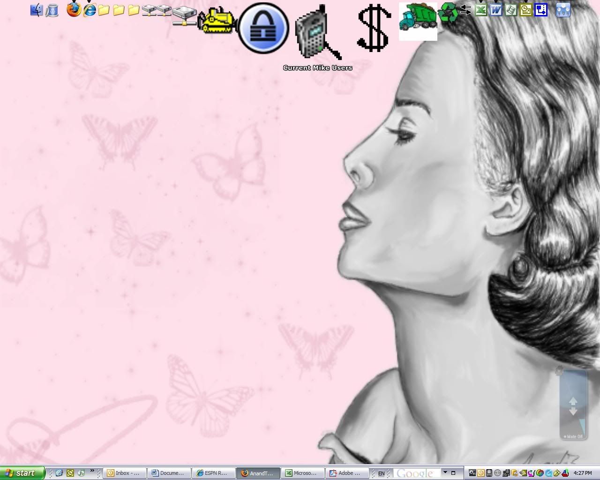
Task: Switch to the Inbox taskbar window
Action: [125, 473]
